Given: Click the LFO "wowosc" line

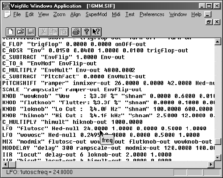Looking at the screenshot, I should 101,135.
